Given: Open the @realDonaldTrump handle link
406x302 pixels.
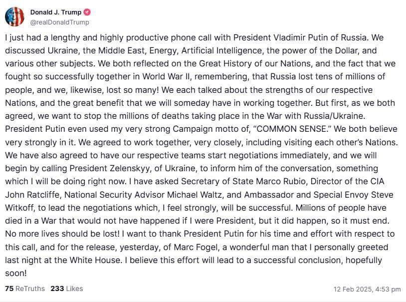Looking at the screenshot, I should (x=59, y=22).
